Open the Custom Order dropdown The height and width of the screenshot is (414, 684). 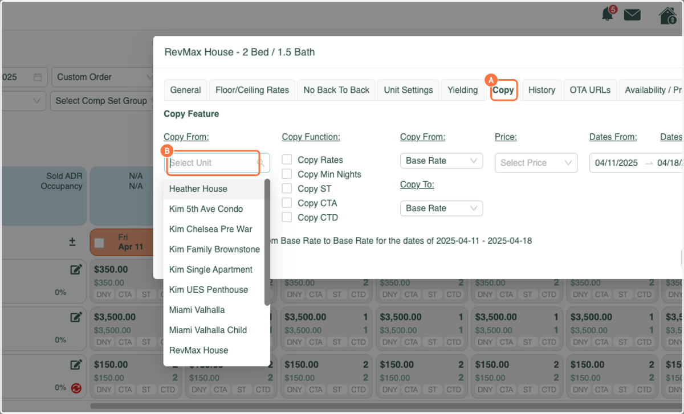coord(103,77)
